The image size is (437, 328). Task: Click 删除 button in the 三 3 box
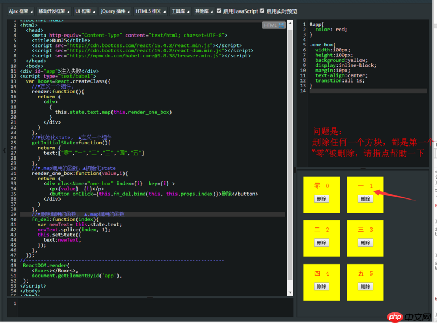(x=365, y=243)
